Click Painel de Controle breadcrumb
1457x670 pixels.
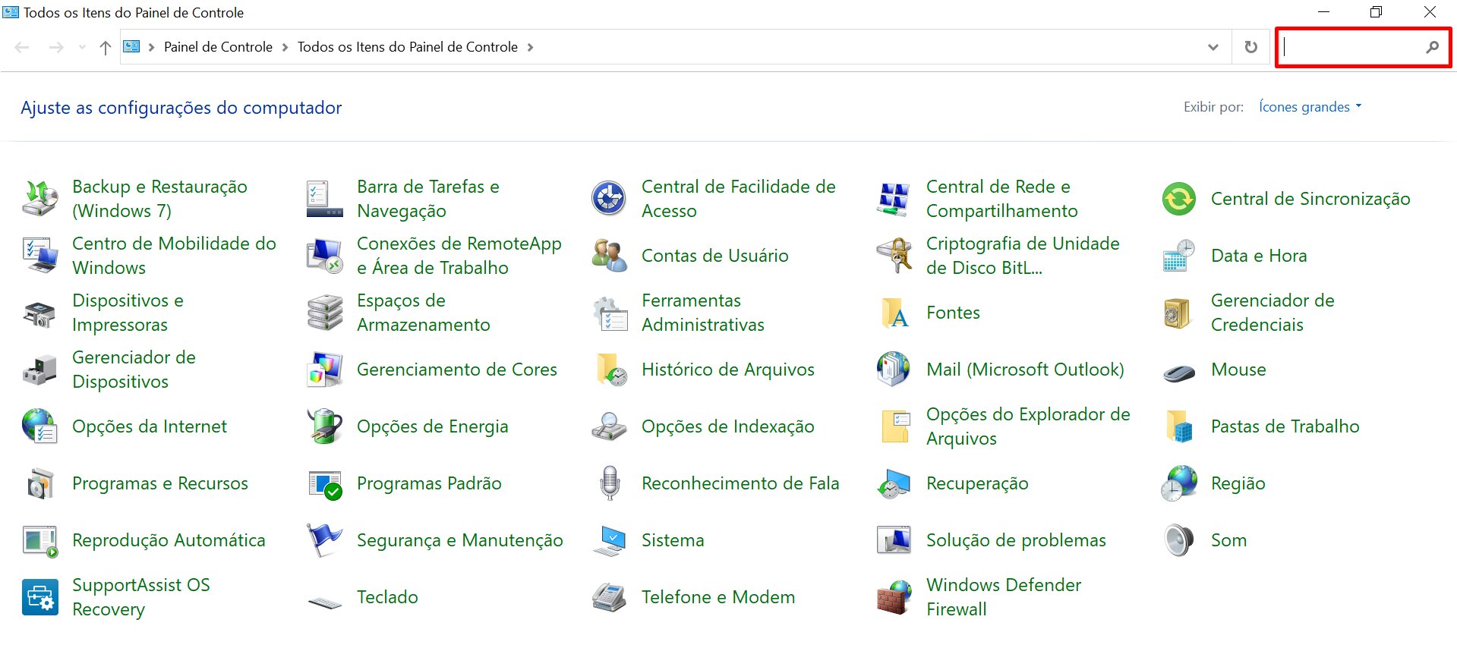[x=218, y=47]
